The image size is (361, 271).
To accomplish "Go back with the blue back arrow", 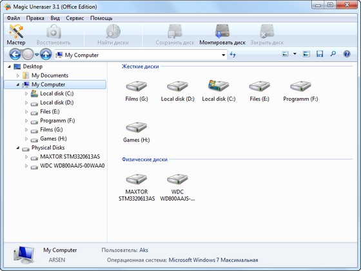I will click(x=15, y=55).
